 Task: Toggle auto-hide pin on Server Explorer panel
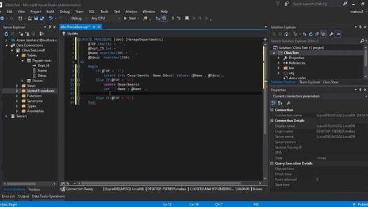click(50, 27)
